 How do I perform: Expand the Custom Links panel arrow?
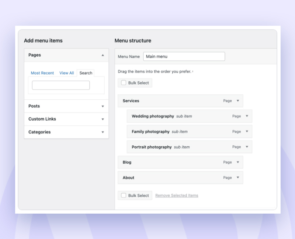(x=103, y=119)
